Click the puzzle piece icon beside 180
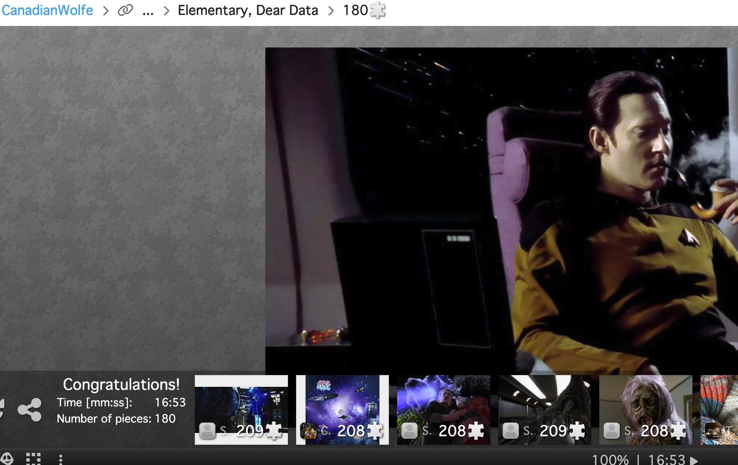This screenshot has height=465, width=738. [x=378, y=11]
